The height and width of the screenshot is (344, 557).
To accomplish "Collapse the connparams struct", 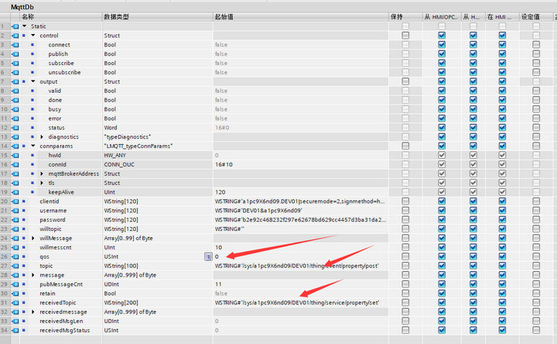I will pyautogui.click(x=33, y=146).
